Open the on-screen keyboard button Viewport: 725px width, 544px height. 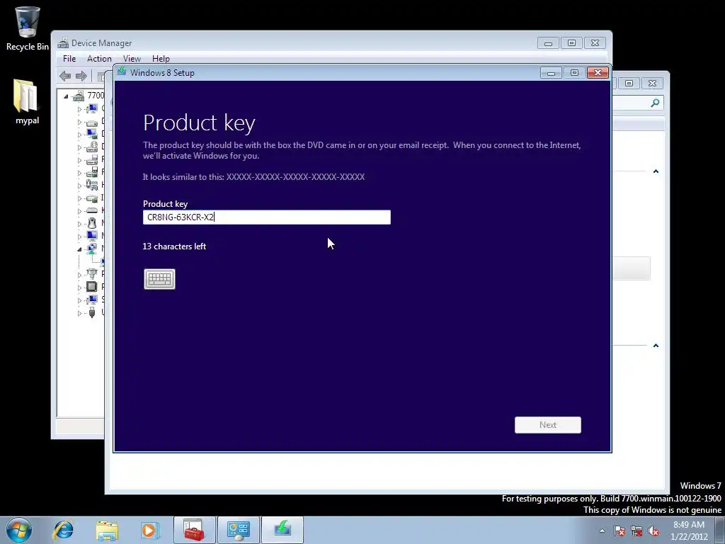click(x=159, y=279)
